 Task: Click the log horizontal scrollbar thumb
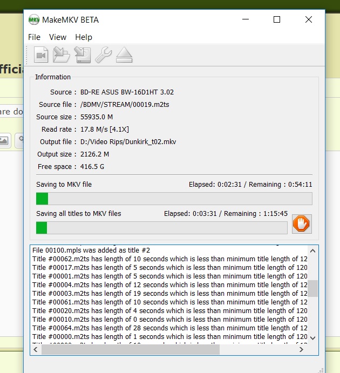point(130,349)
